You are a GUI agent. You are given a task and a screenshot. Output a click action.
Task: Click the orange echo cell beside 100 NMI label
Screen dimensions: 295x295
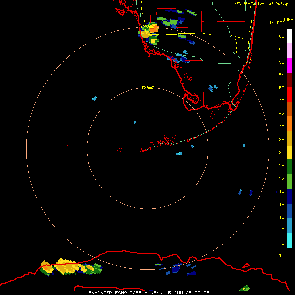click(154, 29)
